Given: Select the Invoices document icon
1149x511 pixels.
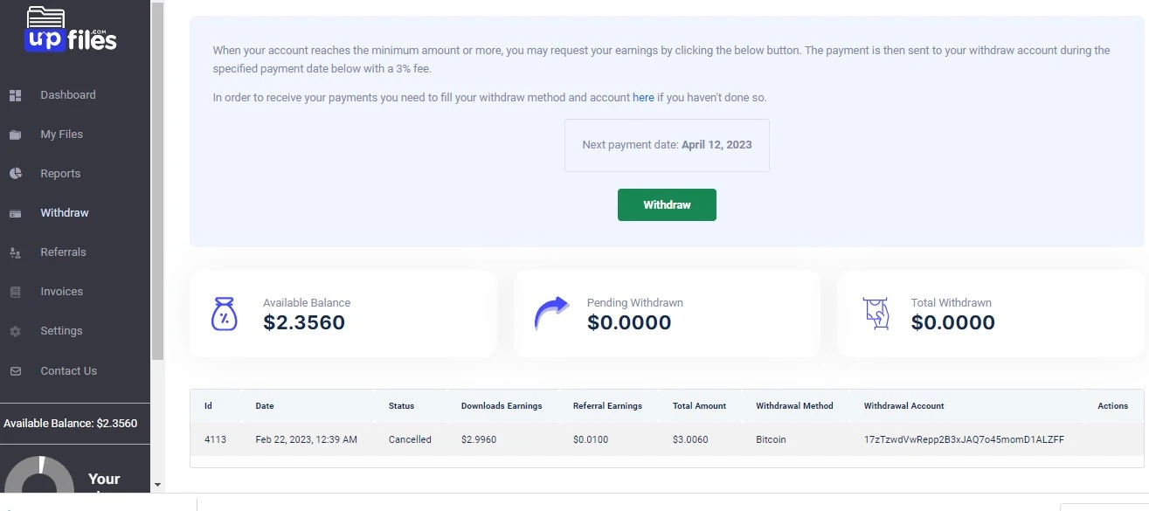Looking at the screenshot, I should pos(15,292).
